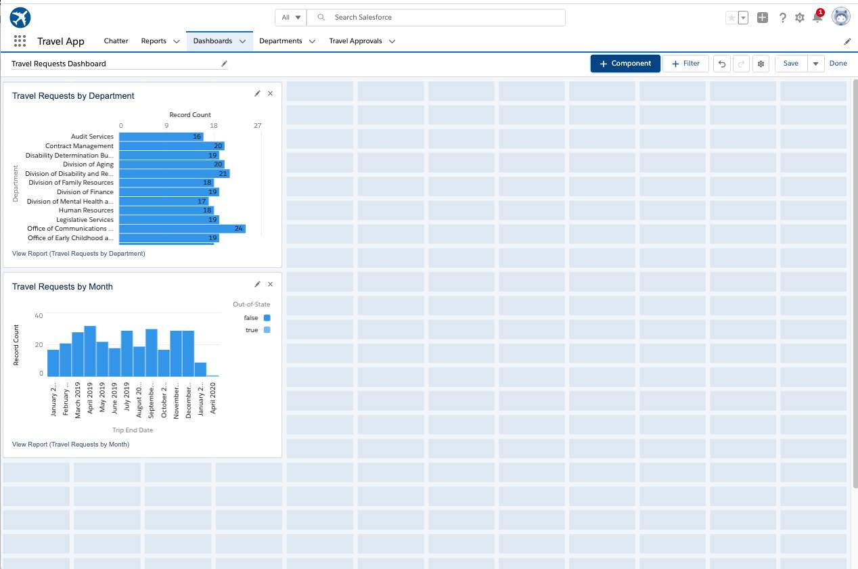Click the dashboard undo icon

click(723, 63)
